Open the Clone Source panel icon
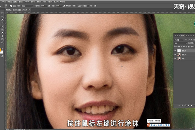 (14, 6)
